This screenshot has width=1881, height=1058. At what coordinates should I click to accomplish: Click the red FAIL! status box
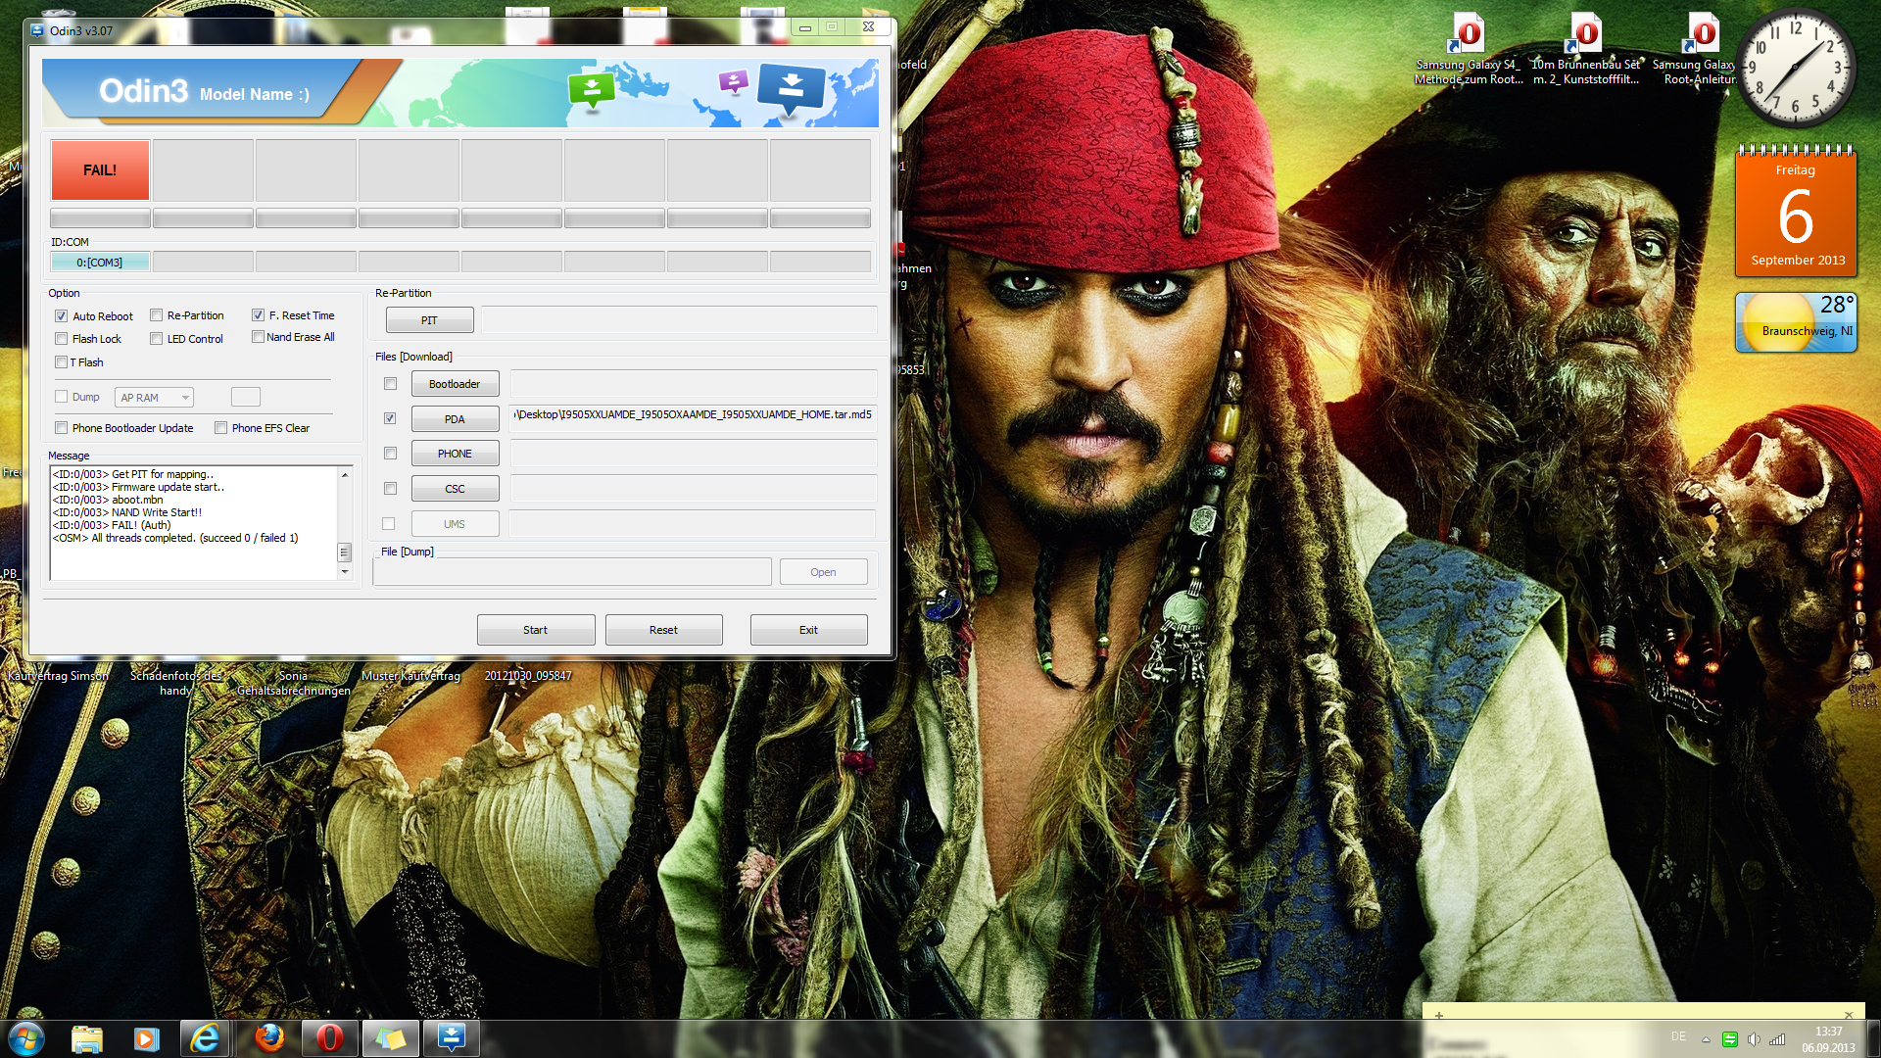(x=100, y=170)
